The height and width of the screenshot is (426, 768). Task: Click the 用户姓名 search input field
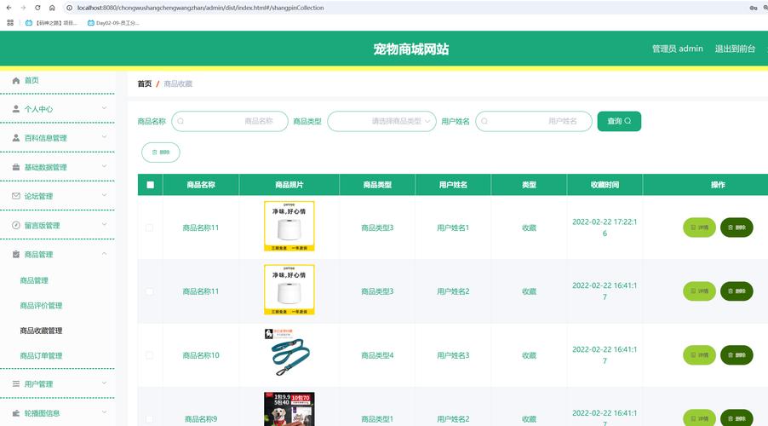pyautogui.click(x=533, y=122)
